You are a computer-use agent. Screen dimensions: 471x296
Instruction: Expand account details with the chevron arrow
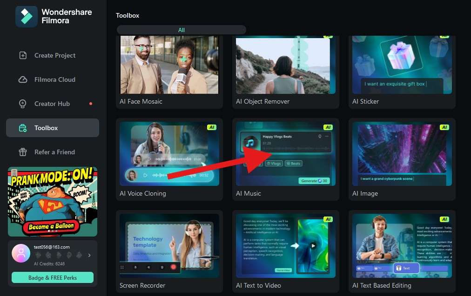pos(89,256)
